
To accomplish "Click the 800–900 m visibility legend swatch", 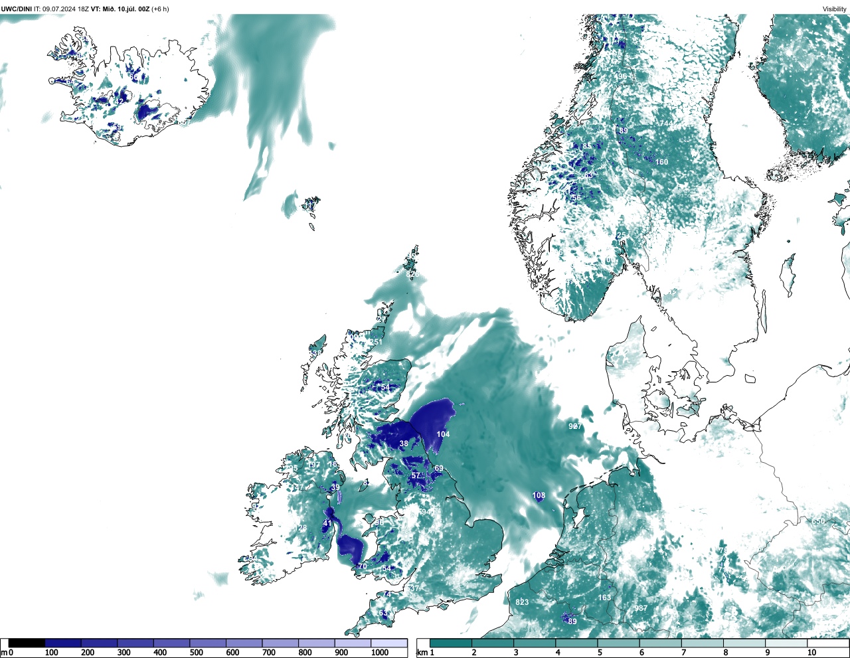I will click(316, 643).
